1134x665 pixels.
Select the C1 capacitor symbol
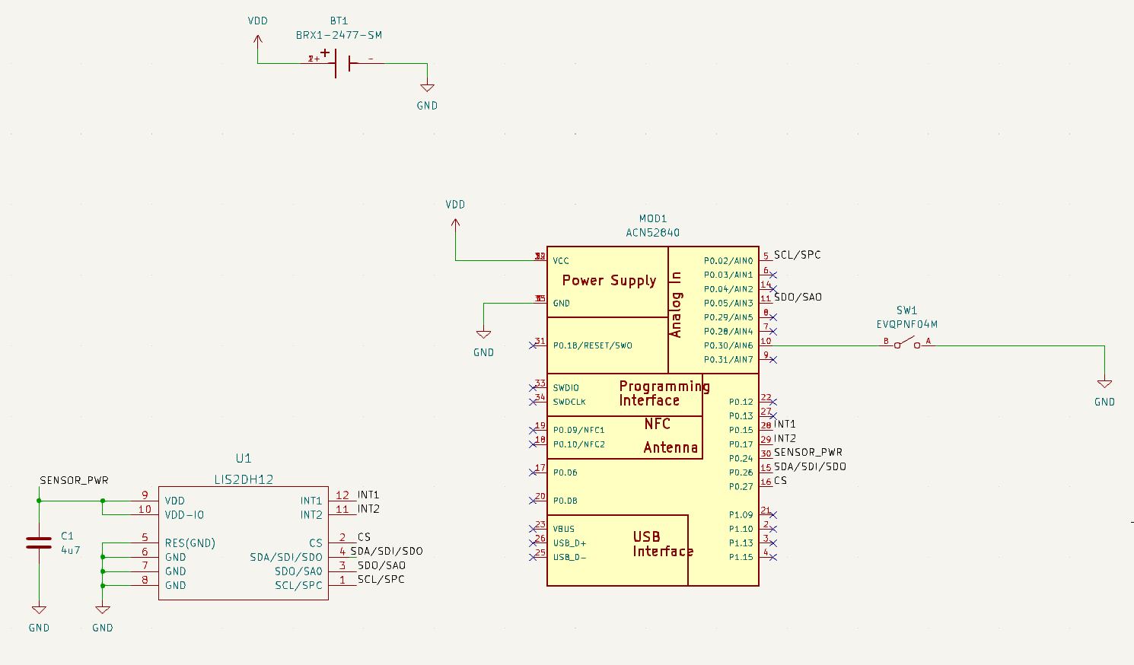click(x=39, y=542)
